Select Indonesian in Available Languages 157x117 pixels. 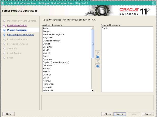click(x=67, y=90)
